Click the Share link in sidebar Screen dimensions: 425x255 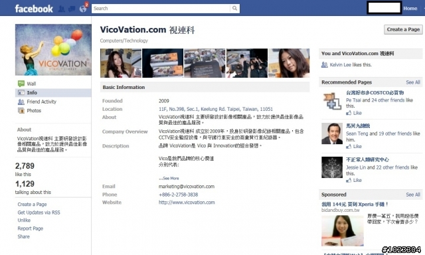tap(24, 236)
